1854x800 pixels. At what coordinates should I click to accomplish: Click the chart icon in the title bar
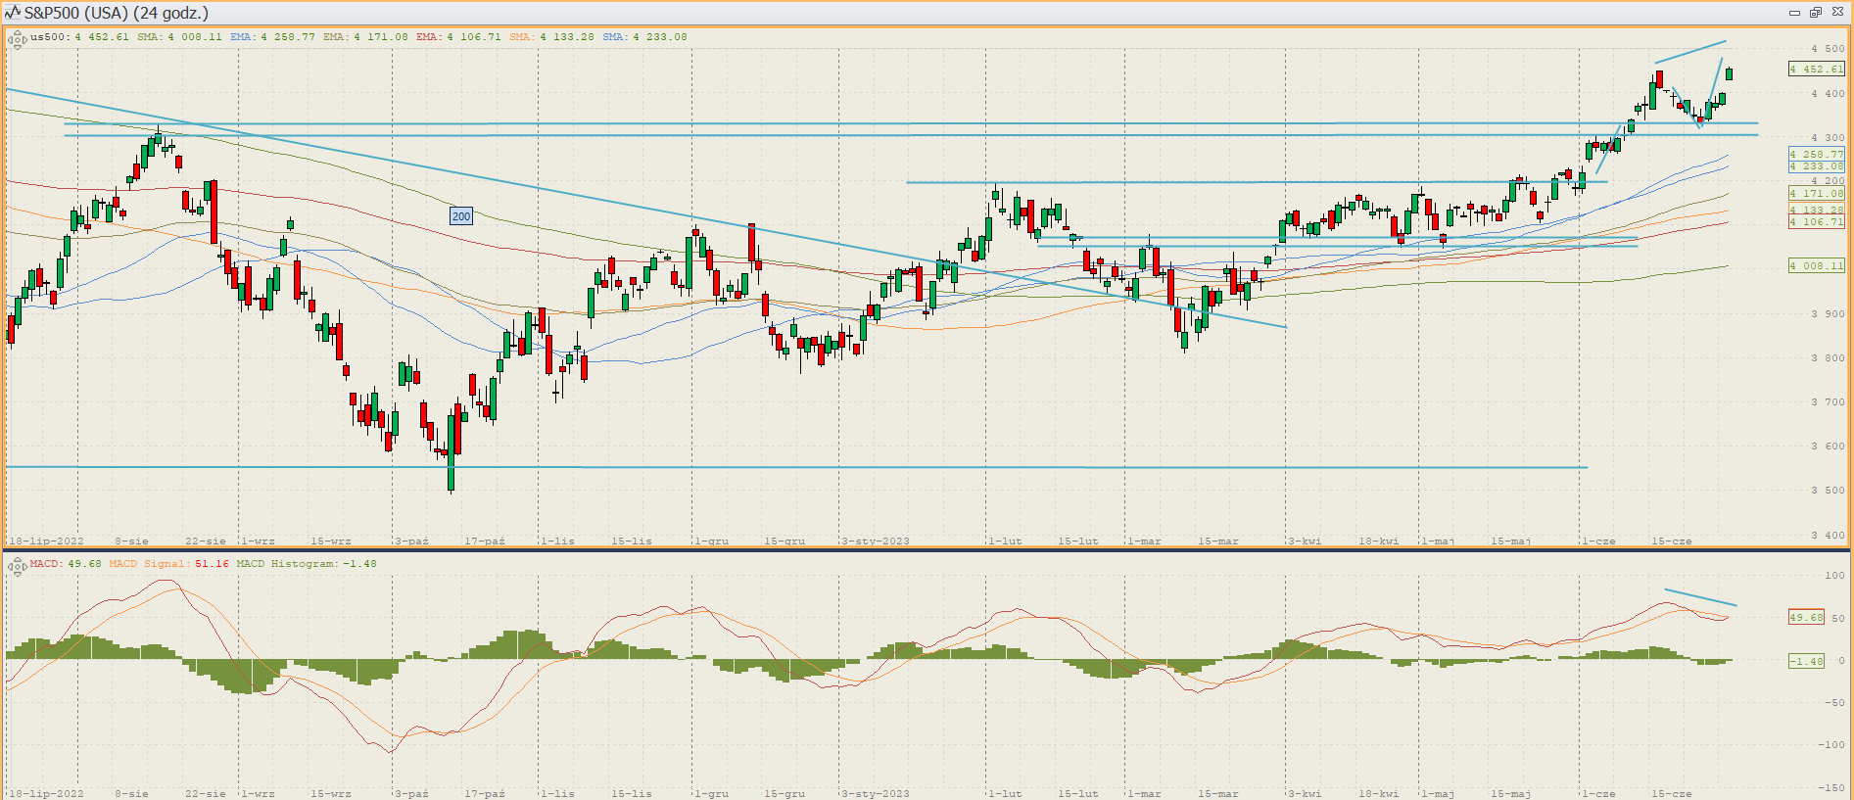click(13, 13)
